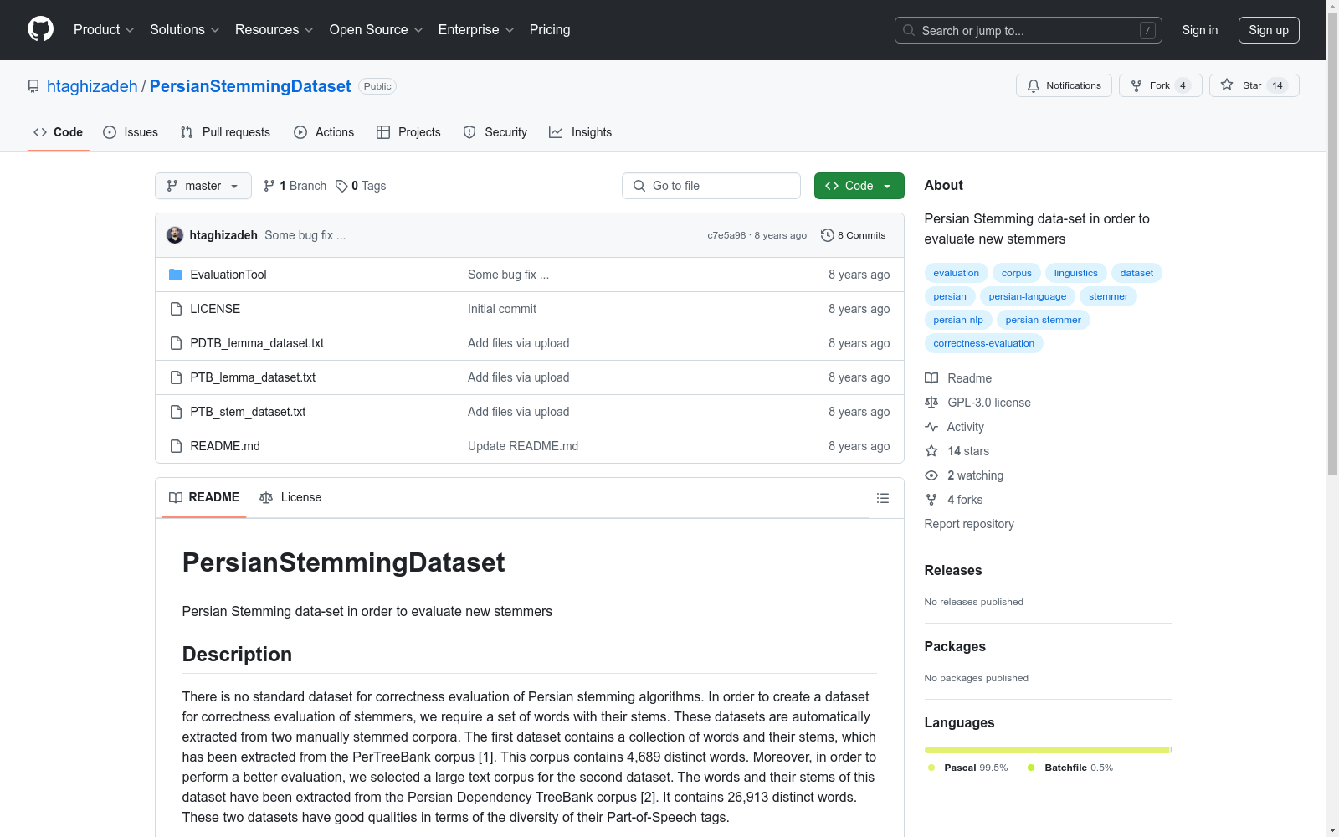Click the htaghizadeh avatar thumbnail
Screen dimensions: 1339x837
click(175, 235)
